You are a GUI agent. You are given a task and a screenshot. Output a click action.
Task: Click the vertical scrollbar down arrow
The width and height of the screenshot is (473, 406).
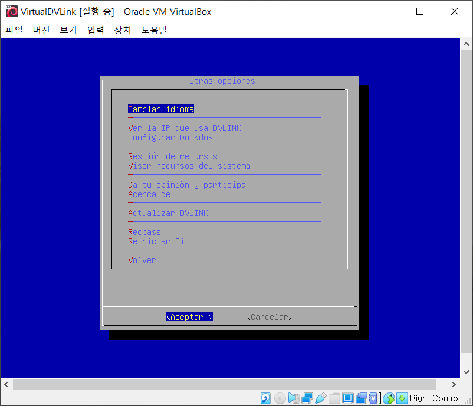pos(466,372)
